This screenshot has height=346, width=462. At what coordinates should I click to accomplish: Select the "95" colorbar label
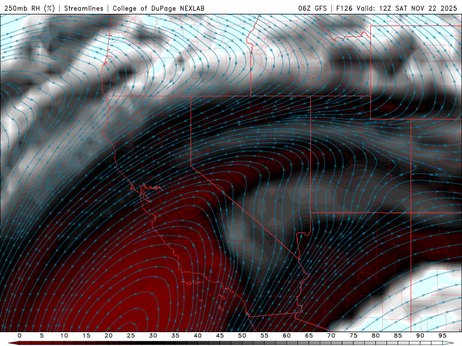(442, 336)
